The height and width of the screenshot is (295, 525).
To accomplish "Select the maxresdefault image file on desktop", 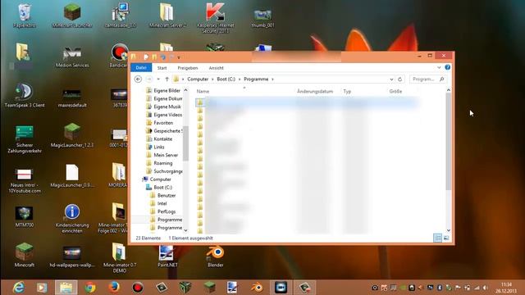I will 72,98.
